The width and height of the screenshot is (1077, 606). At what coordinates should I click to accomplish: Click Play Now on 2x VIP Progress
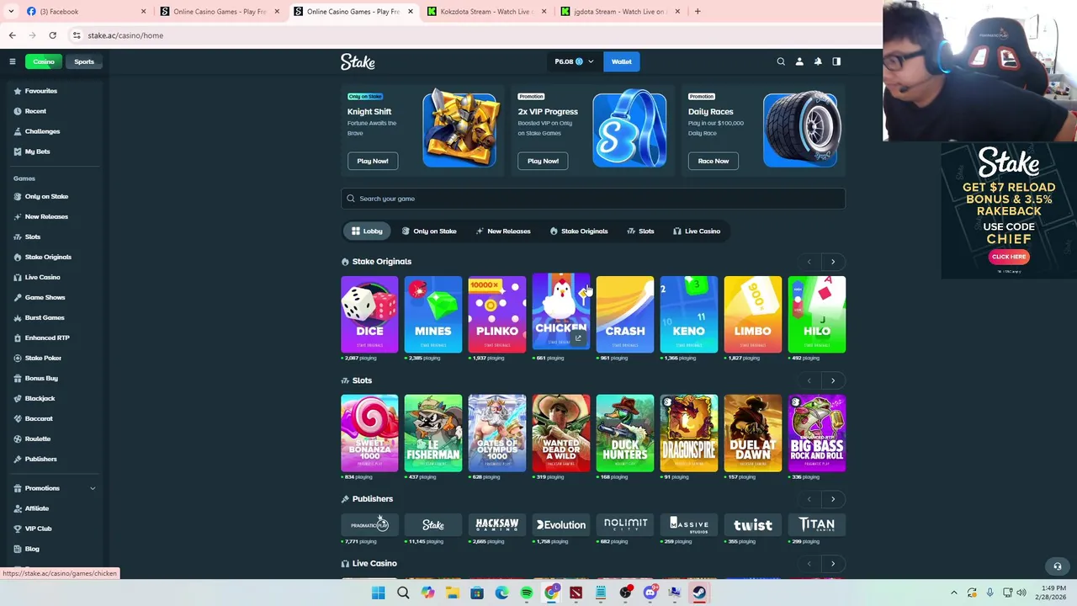543,161
